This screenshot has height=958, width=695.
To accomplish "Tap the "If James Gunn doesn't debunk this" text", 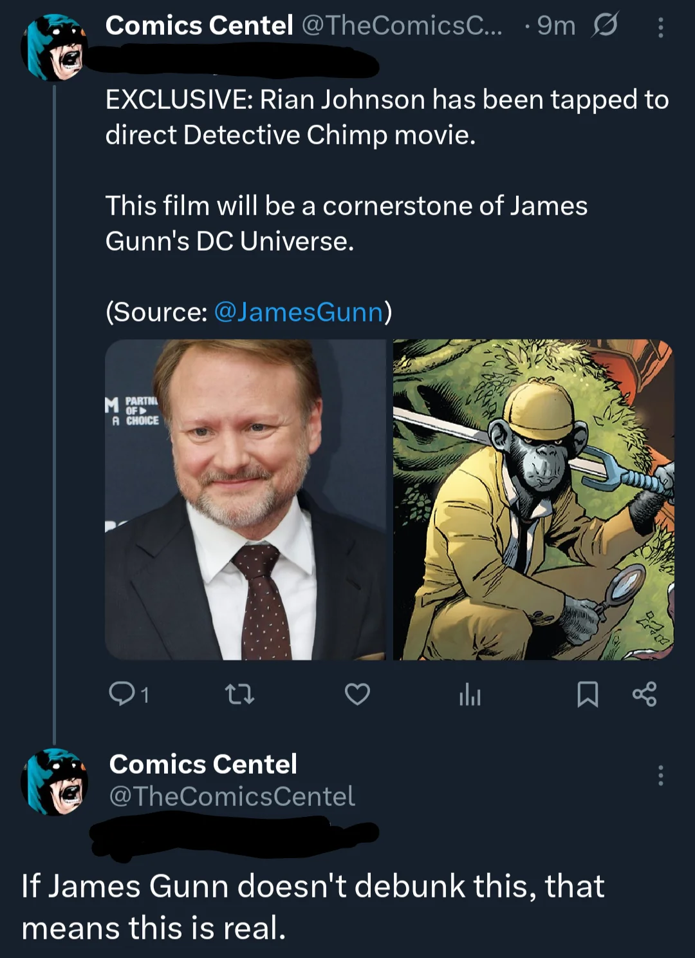I will point(313,906).
